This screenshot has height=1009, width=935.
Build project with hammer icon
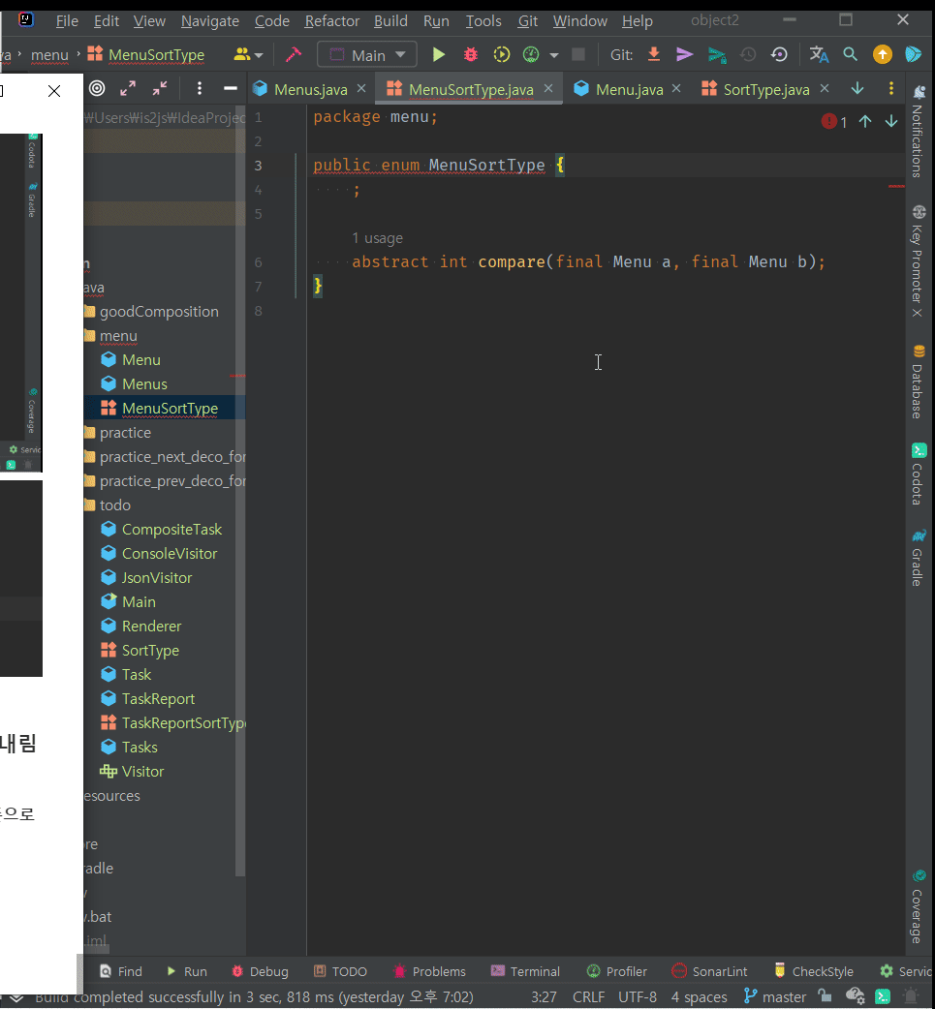point(293,54)
